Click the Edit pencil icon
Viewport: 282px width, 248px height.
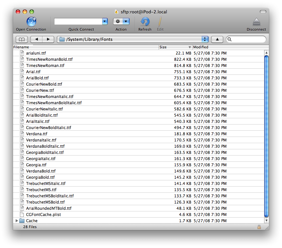click(x=160, y=22)
